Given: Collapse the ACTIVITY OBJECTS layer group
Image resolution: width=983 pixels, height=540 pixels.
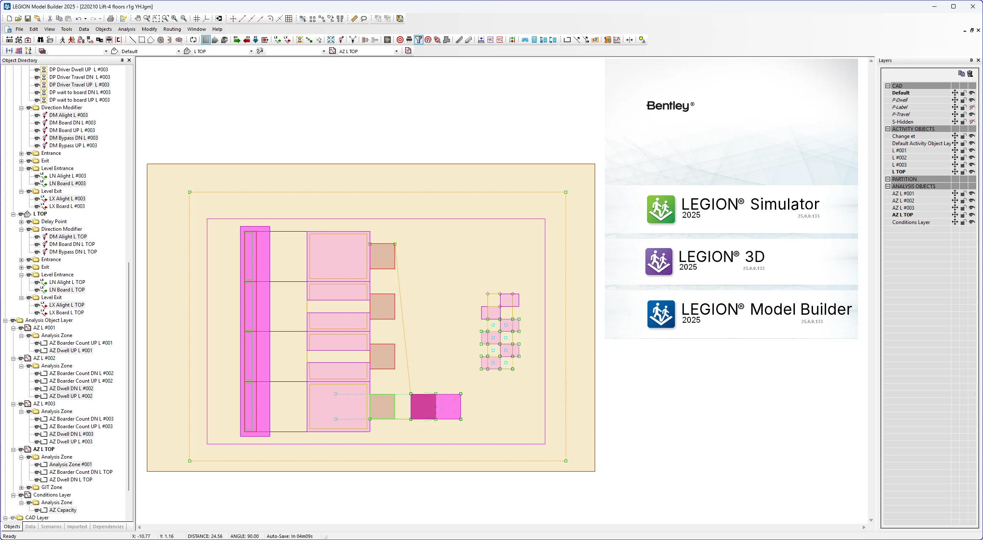Looking at the screenshot, I should [x=888, y=129].
